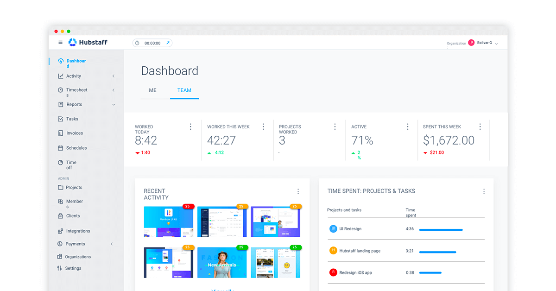
Task: Open Settings via sliders icon
Action: click(x=60, y=268)
